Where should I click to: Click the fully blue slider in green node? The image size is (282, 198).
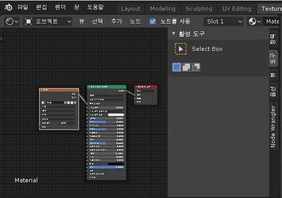pyautogui.click(x=107, y=167)
